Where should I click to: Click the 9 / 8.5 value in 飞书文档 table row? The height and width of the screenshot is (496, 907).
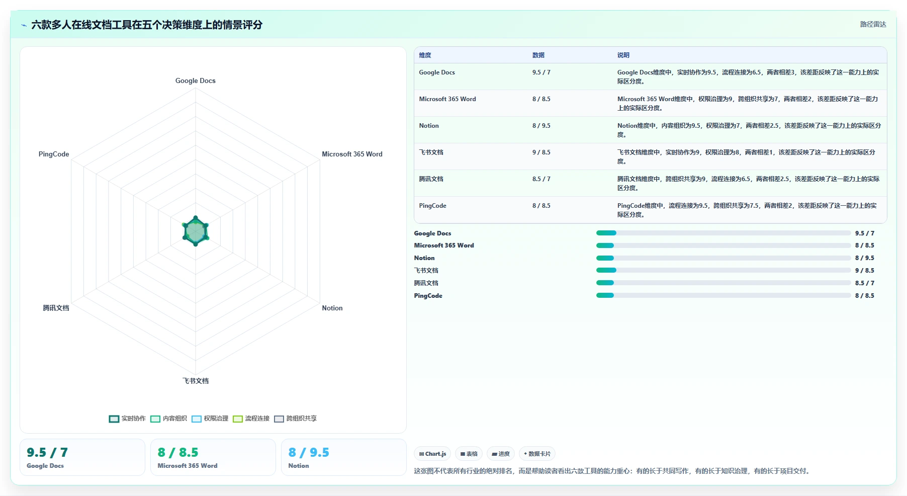click(x=541, y=152)
